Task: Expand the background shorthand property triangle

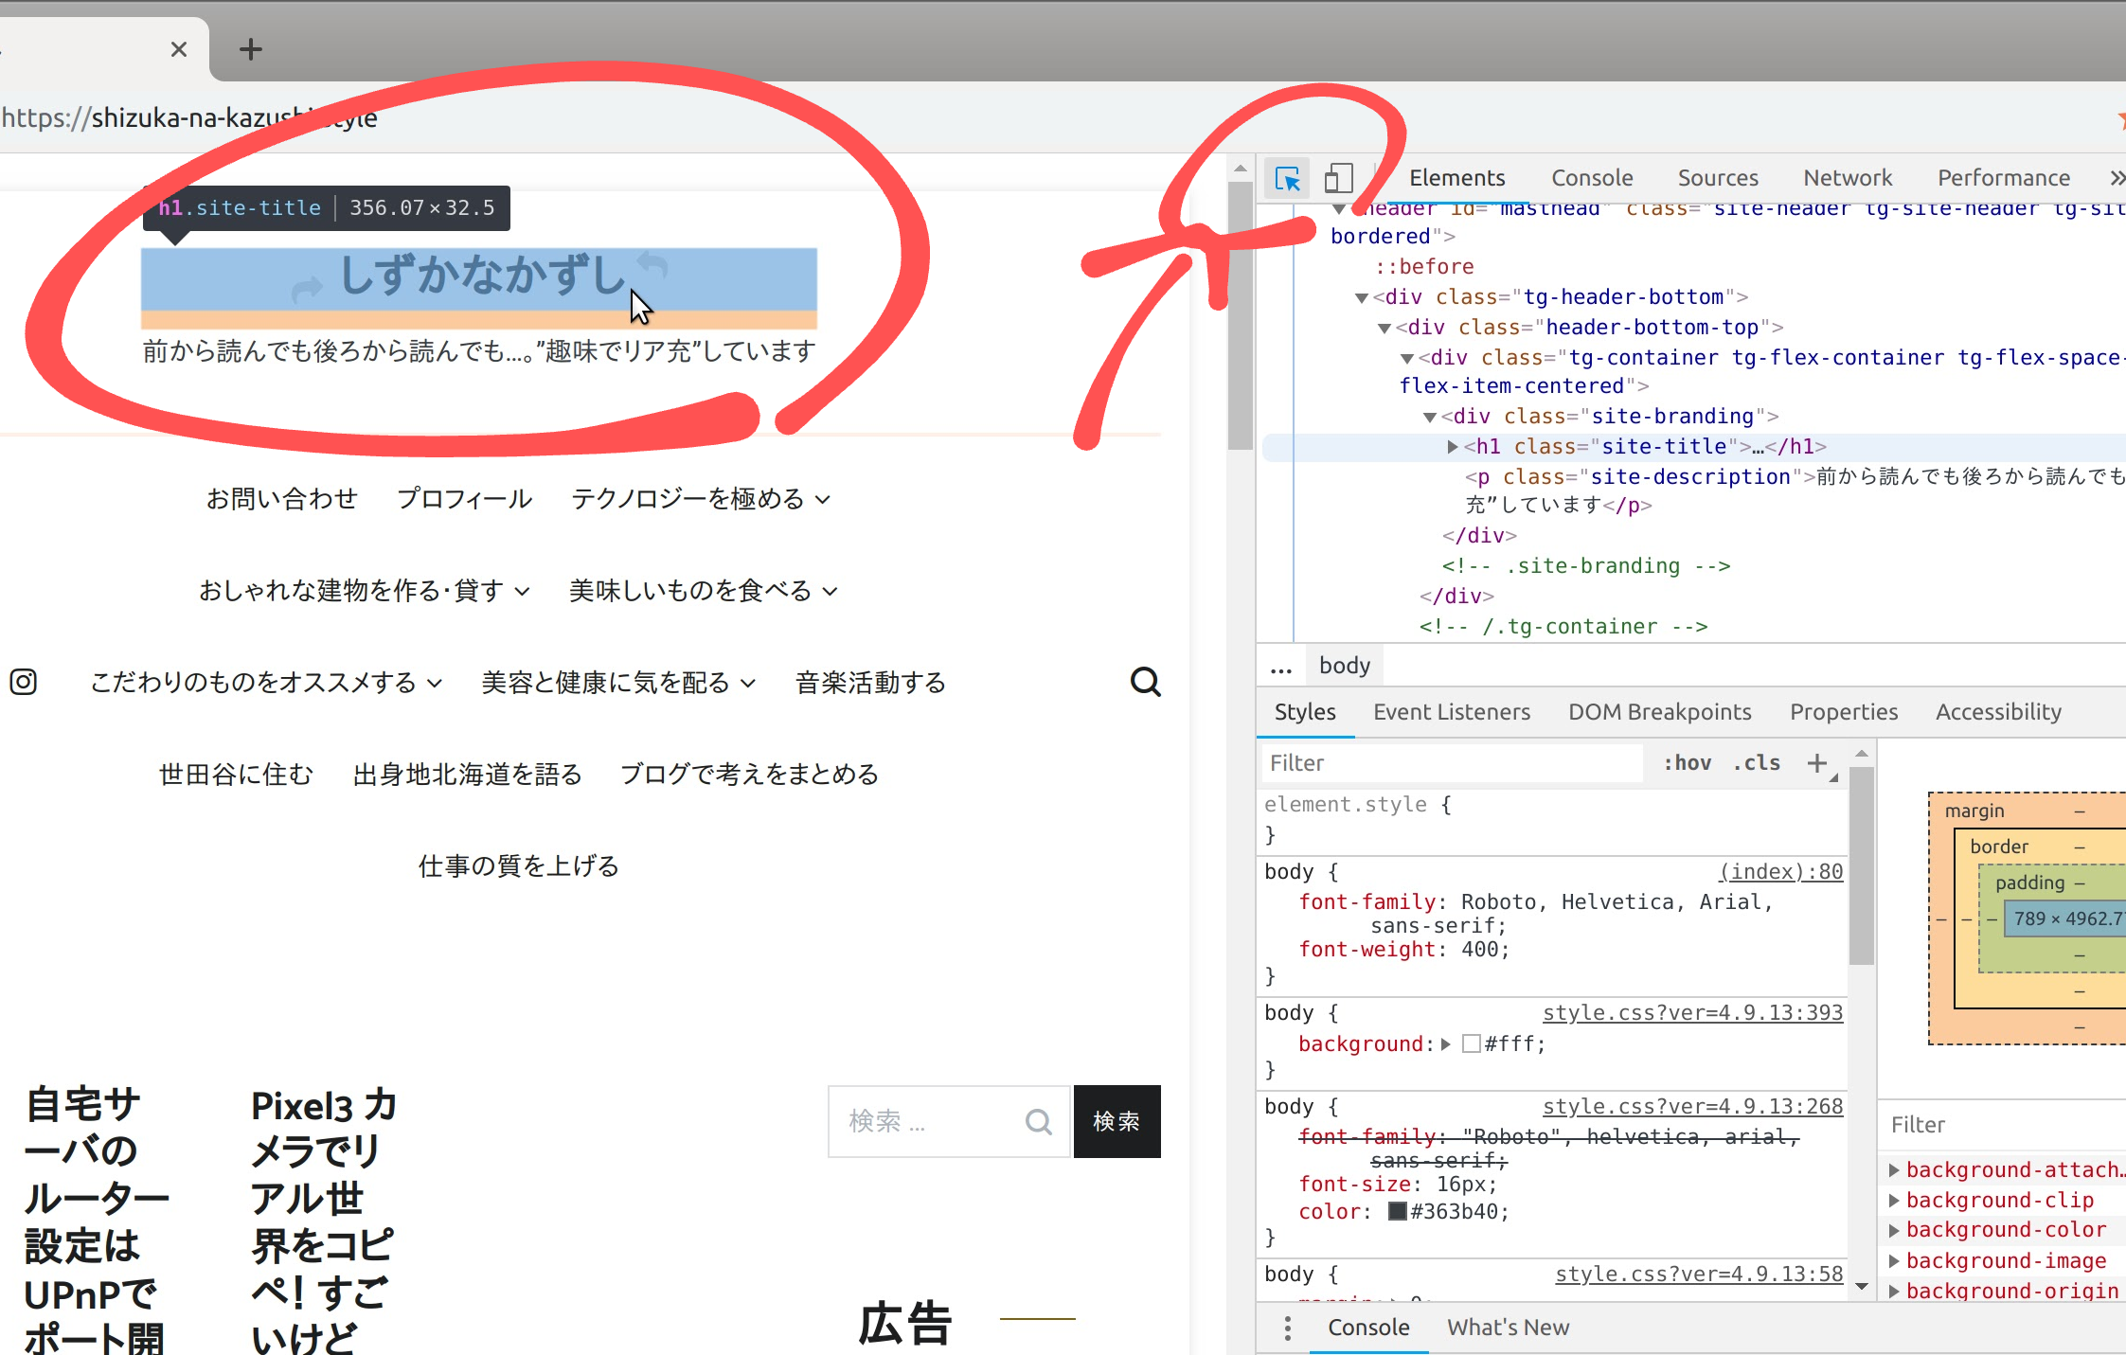Action: click(1446, 1044)
